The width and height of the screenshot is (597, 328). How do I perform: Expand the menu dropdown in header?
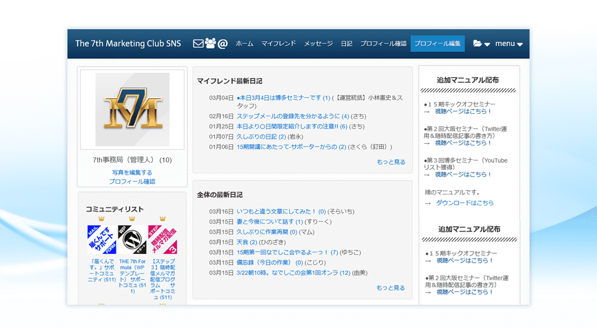point(509,44)
